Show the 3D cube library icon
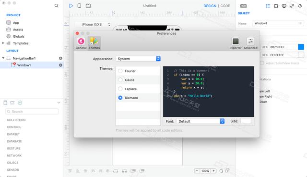 tap(20, 103)
